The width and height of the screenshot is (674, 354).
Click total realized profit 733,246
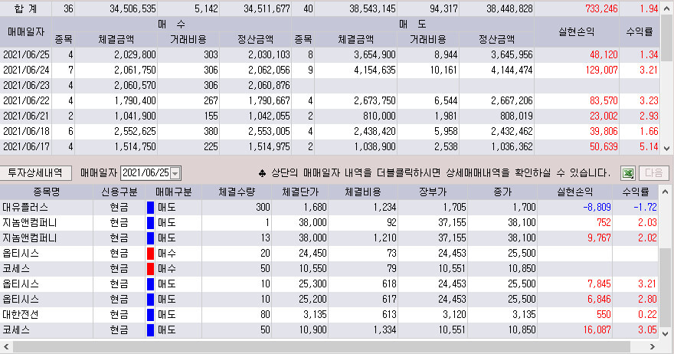pos(601,8)
